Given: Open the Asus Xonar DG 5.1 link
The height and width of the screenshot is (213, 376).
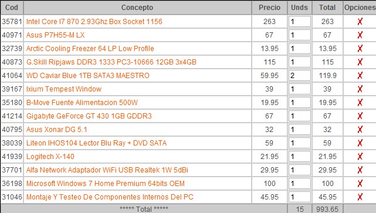Looking at the screenshot, I should click(56, 130).
